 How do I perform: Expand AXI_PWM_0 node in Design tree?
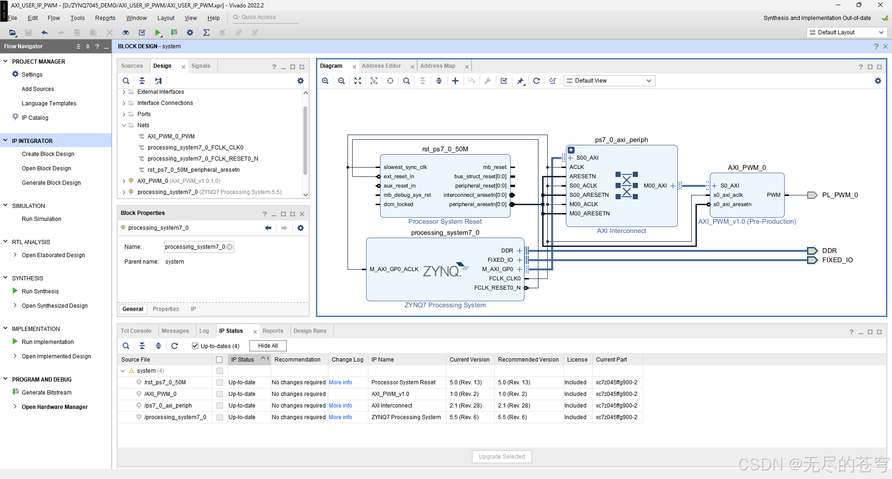pos(124,181)
